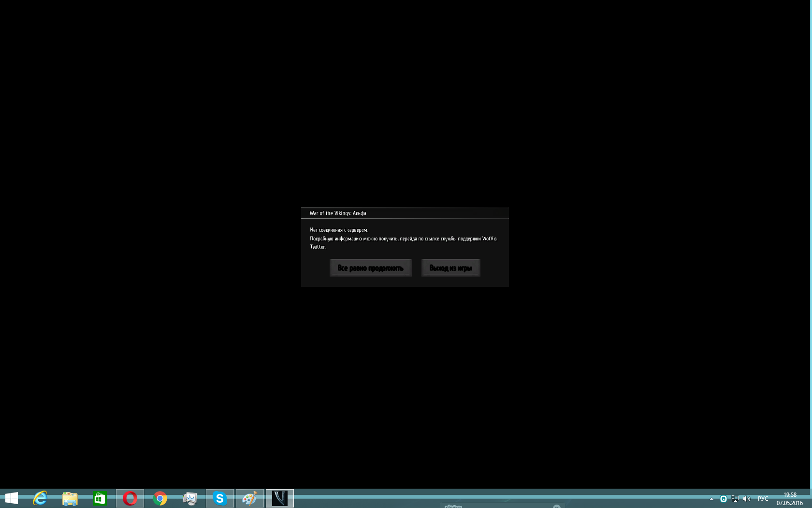Open the monitor chart app taskbar icon
Image resolution: width=812 pixels, height=508 pixels.
(190, 498)
